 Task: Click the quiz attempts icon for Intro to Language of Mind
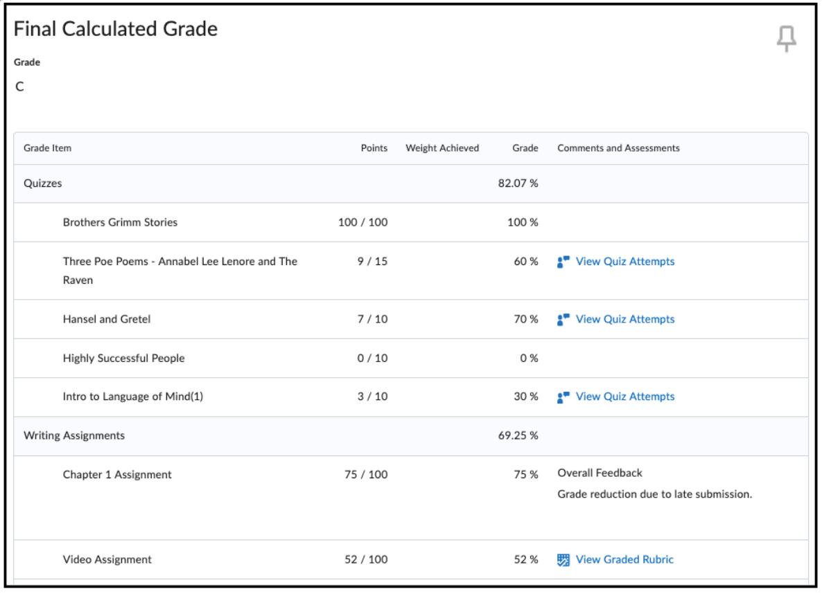pyautogui.click(x=563, y=397)
